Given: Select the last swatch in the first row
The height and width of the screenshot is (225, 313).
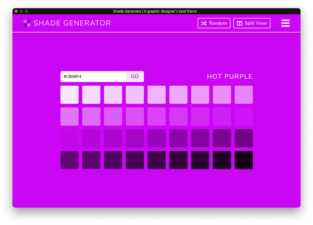Looking at the screenshot, I should [x=244, y=95].
